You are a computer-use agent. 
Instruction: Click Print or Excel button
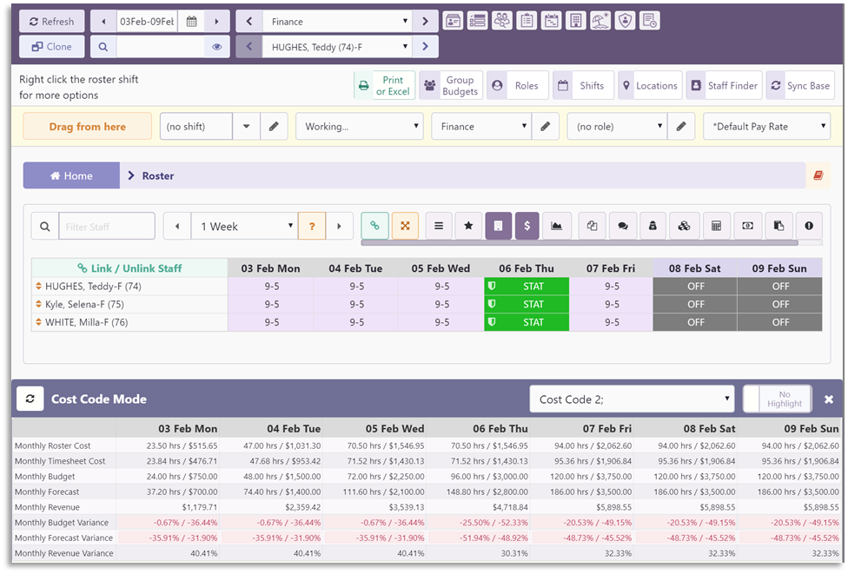385,85
